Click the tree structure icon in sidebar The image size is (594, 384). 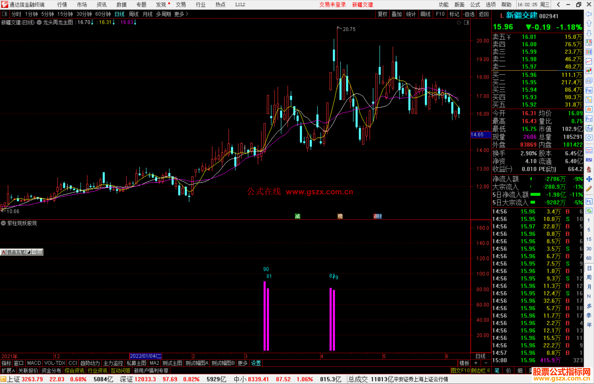tap(589, 100)
